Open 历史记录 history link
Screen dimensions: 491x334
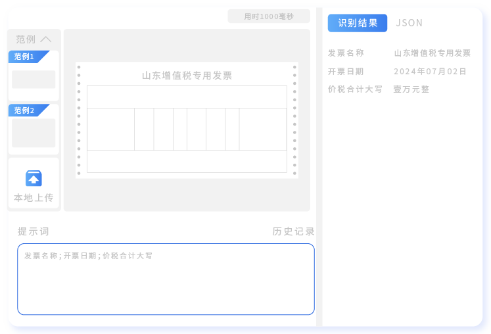pos(293,231)
